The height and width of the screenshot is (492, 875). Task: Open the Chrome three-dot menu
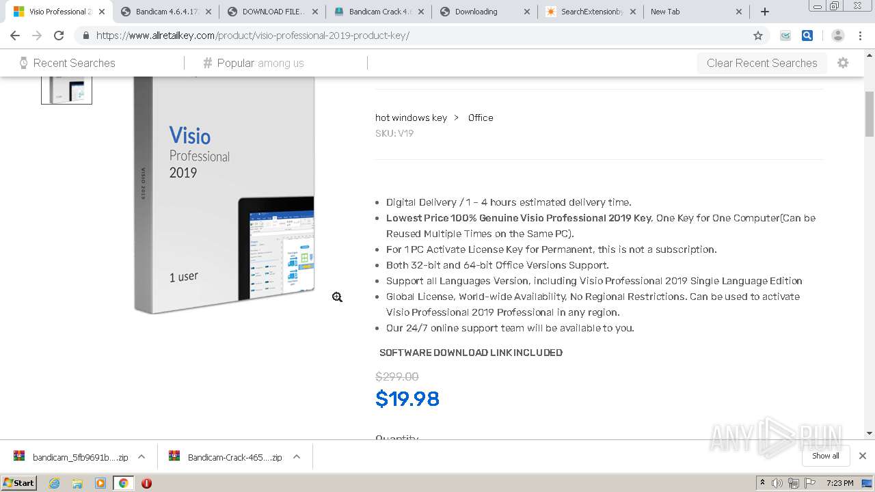tap(860, 36)
